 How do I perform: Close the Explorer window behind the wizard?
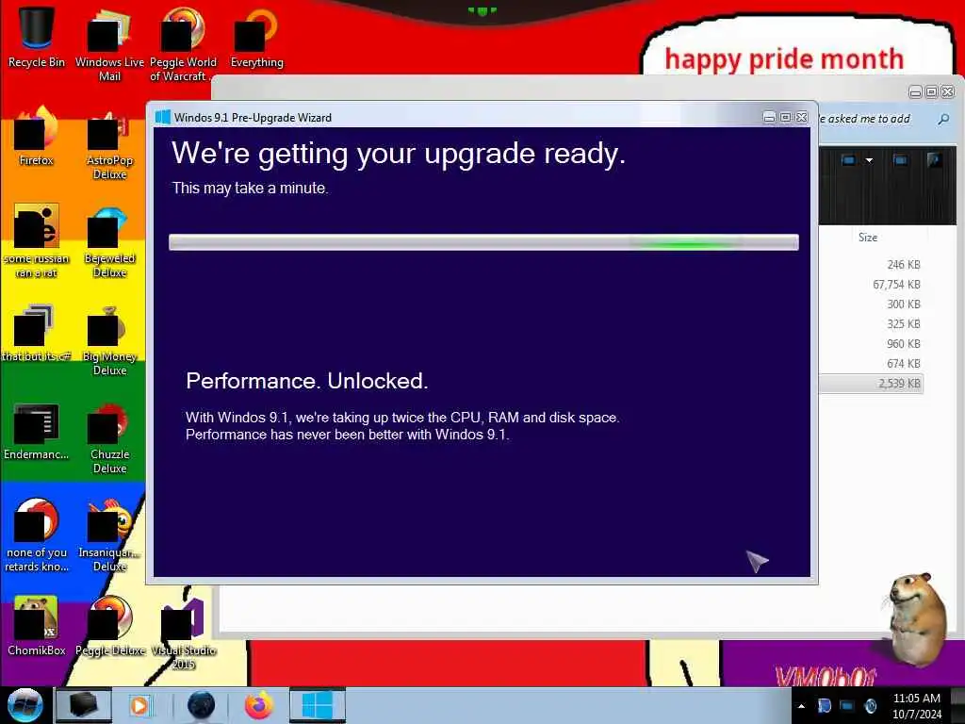948,91
